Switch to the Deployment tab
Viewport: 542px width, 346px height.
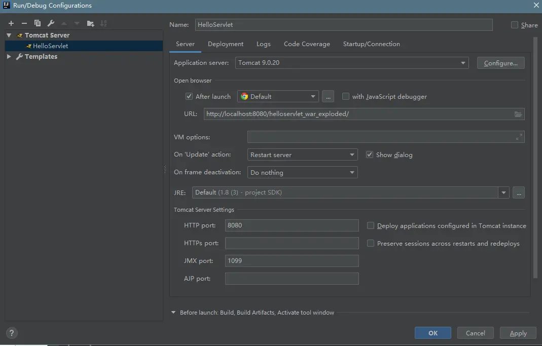pos(226,44)
